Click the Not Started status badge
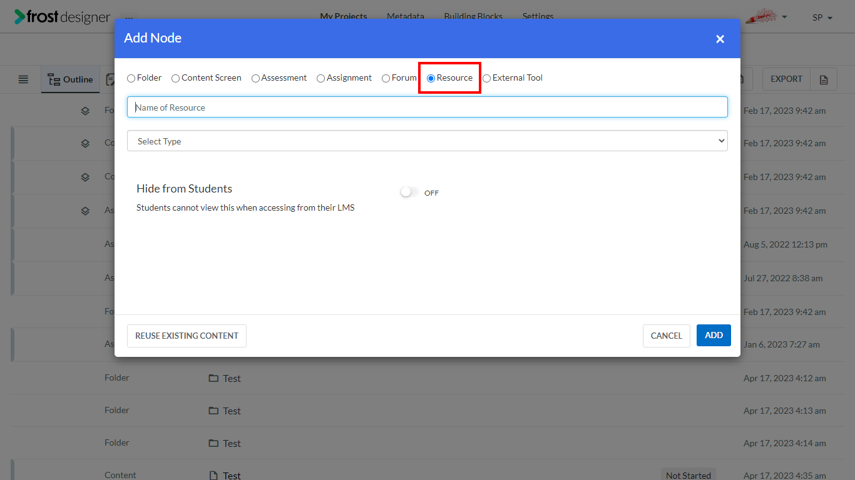The width and height of the screenshot is (855, 480). (688, 474)
